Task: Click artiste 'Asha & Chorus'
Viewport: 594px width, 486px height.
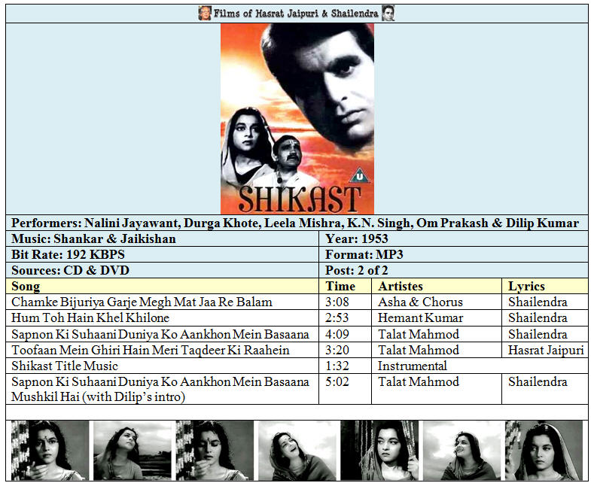Action: click(x=421, y=302)
